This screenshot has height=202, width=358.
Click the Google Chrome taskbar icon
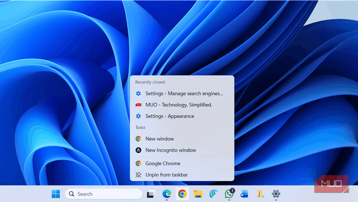[x=182, y=194]
